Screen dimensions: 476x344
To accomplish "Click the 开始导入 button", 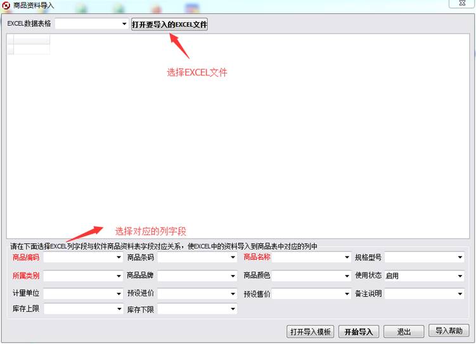I will 359,331.
